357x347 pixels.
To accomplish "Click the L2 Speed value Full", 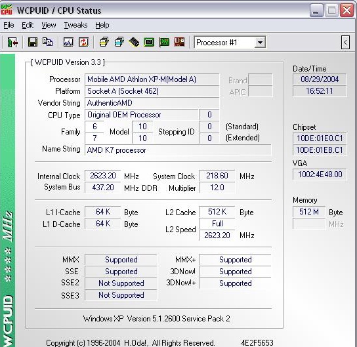I will (x=217, y=224).
